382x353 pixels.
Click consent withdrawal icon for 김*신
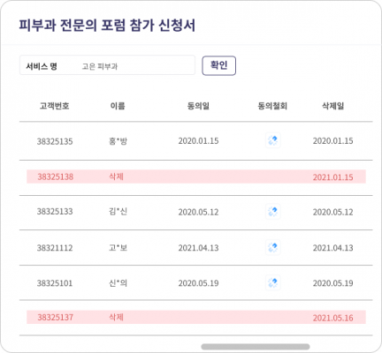[273, 212]
